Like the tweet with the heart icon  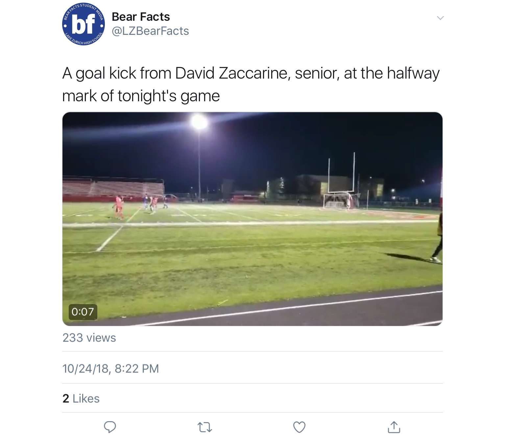click(299, 427)
